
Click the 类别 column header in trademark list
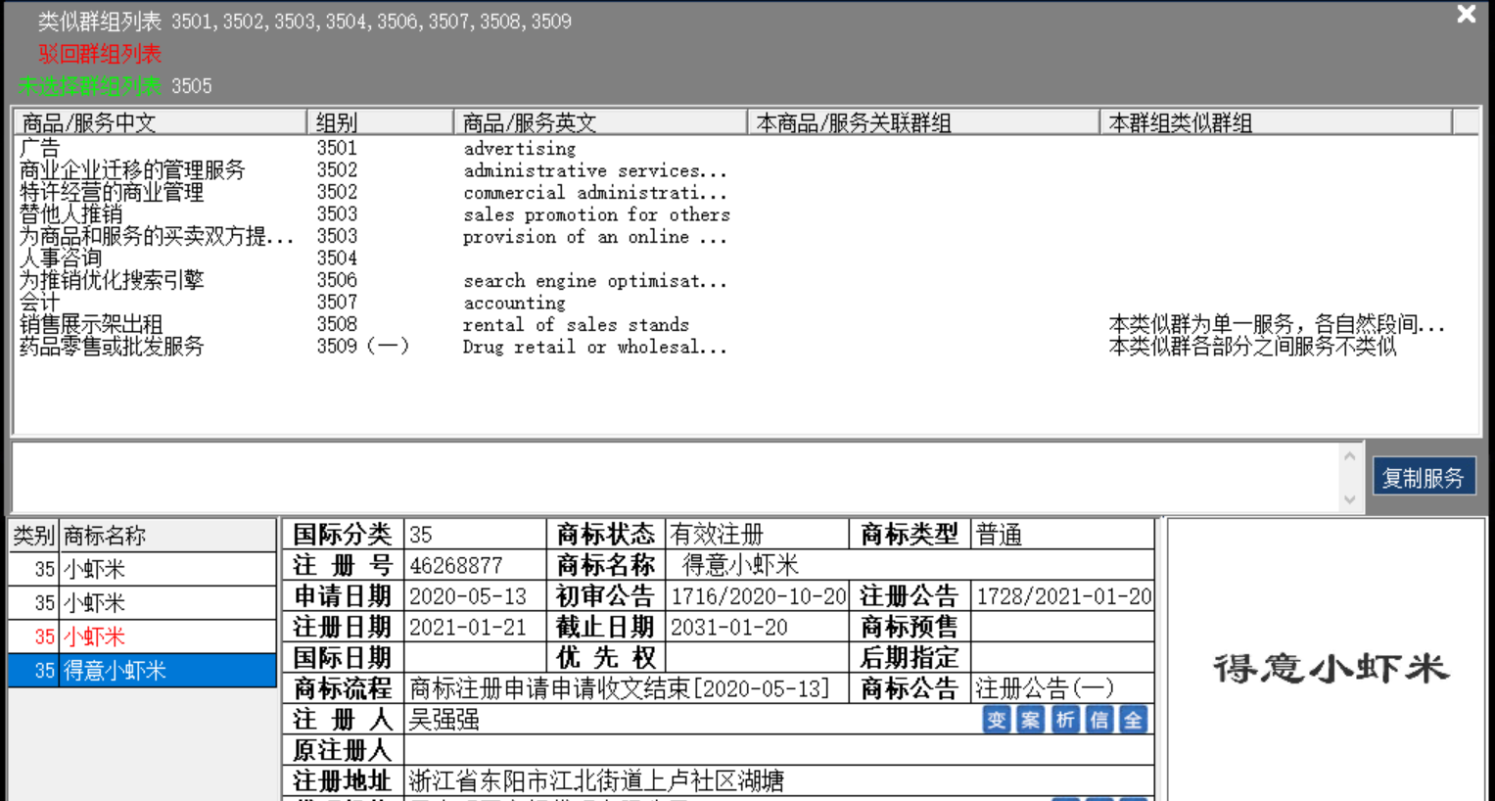click(34, 536)
